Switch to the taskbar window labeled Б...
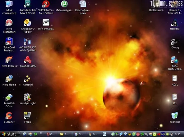The image size is (184, 137). pos(93,134)
